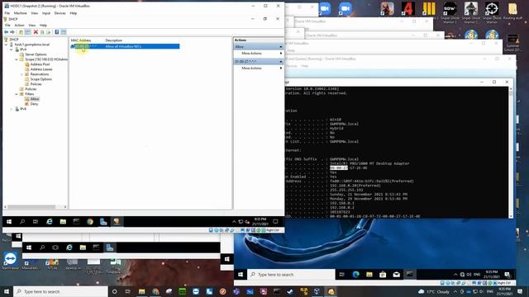Open DHCP console File menu
The height and width of the screenshot is (297, 529).
7,26
